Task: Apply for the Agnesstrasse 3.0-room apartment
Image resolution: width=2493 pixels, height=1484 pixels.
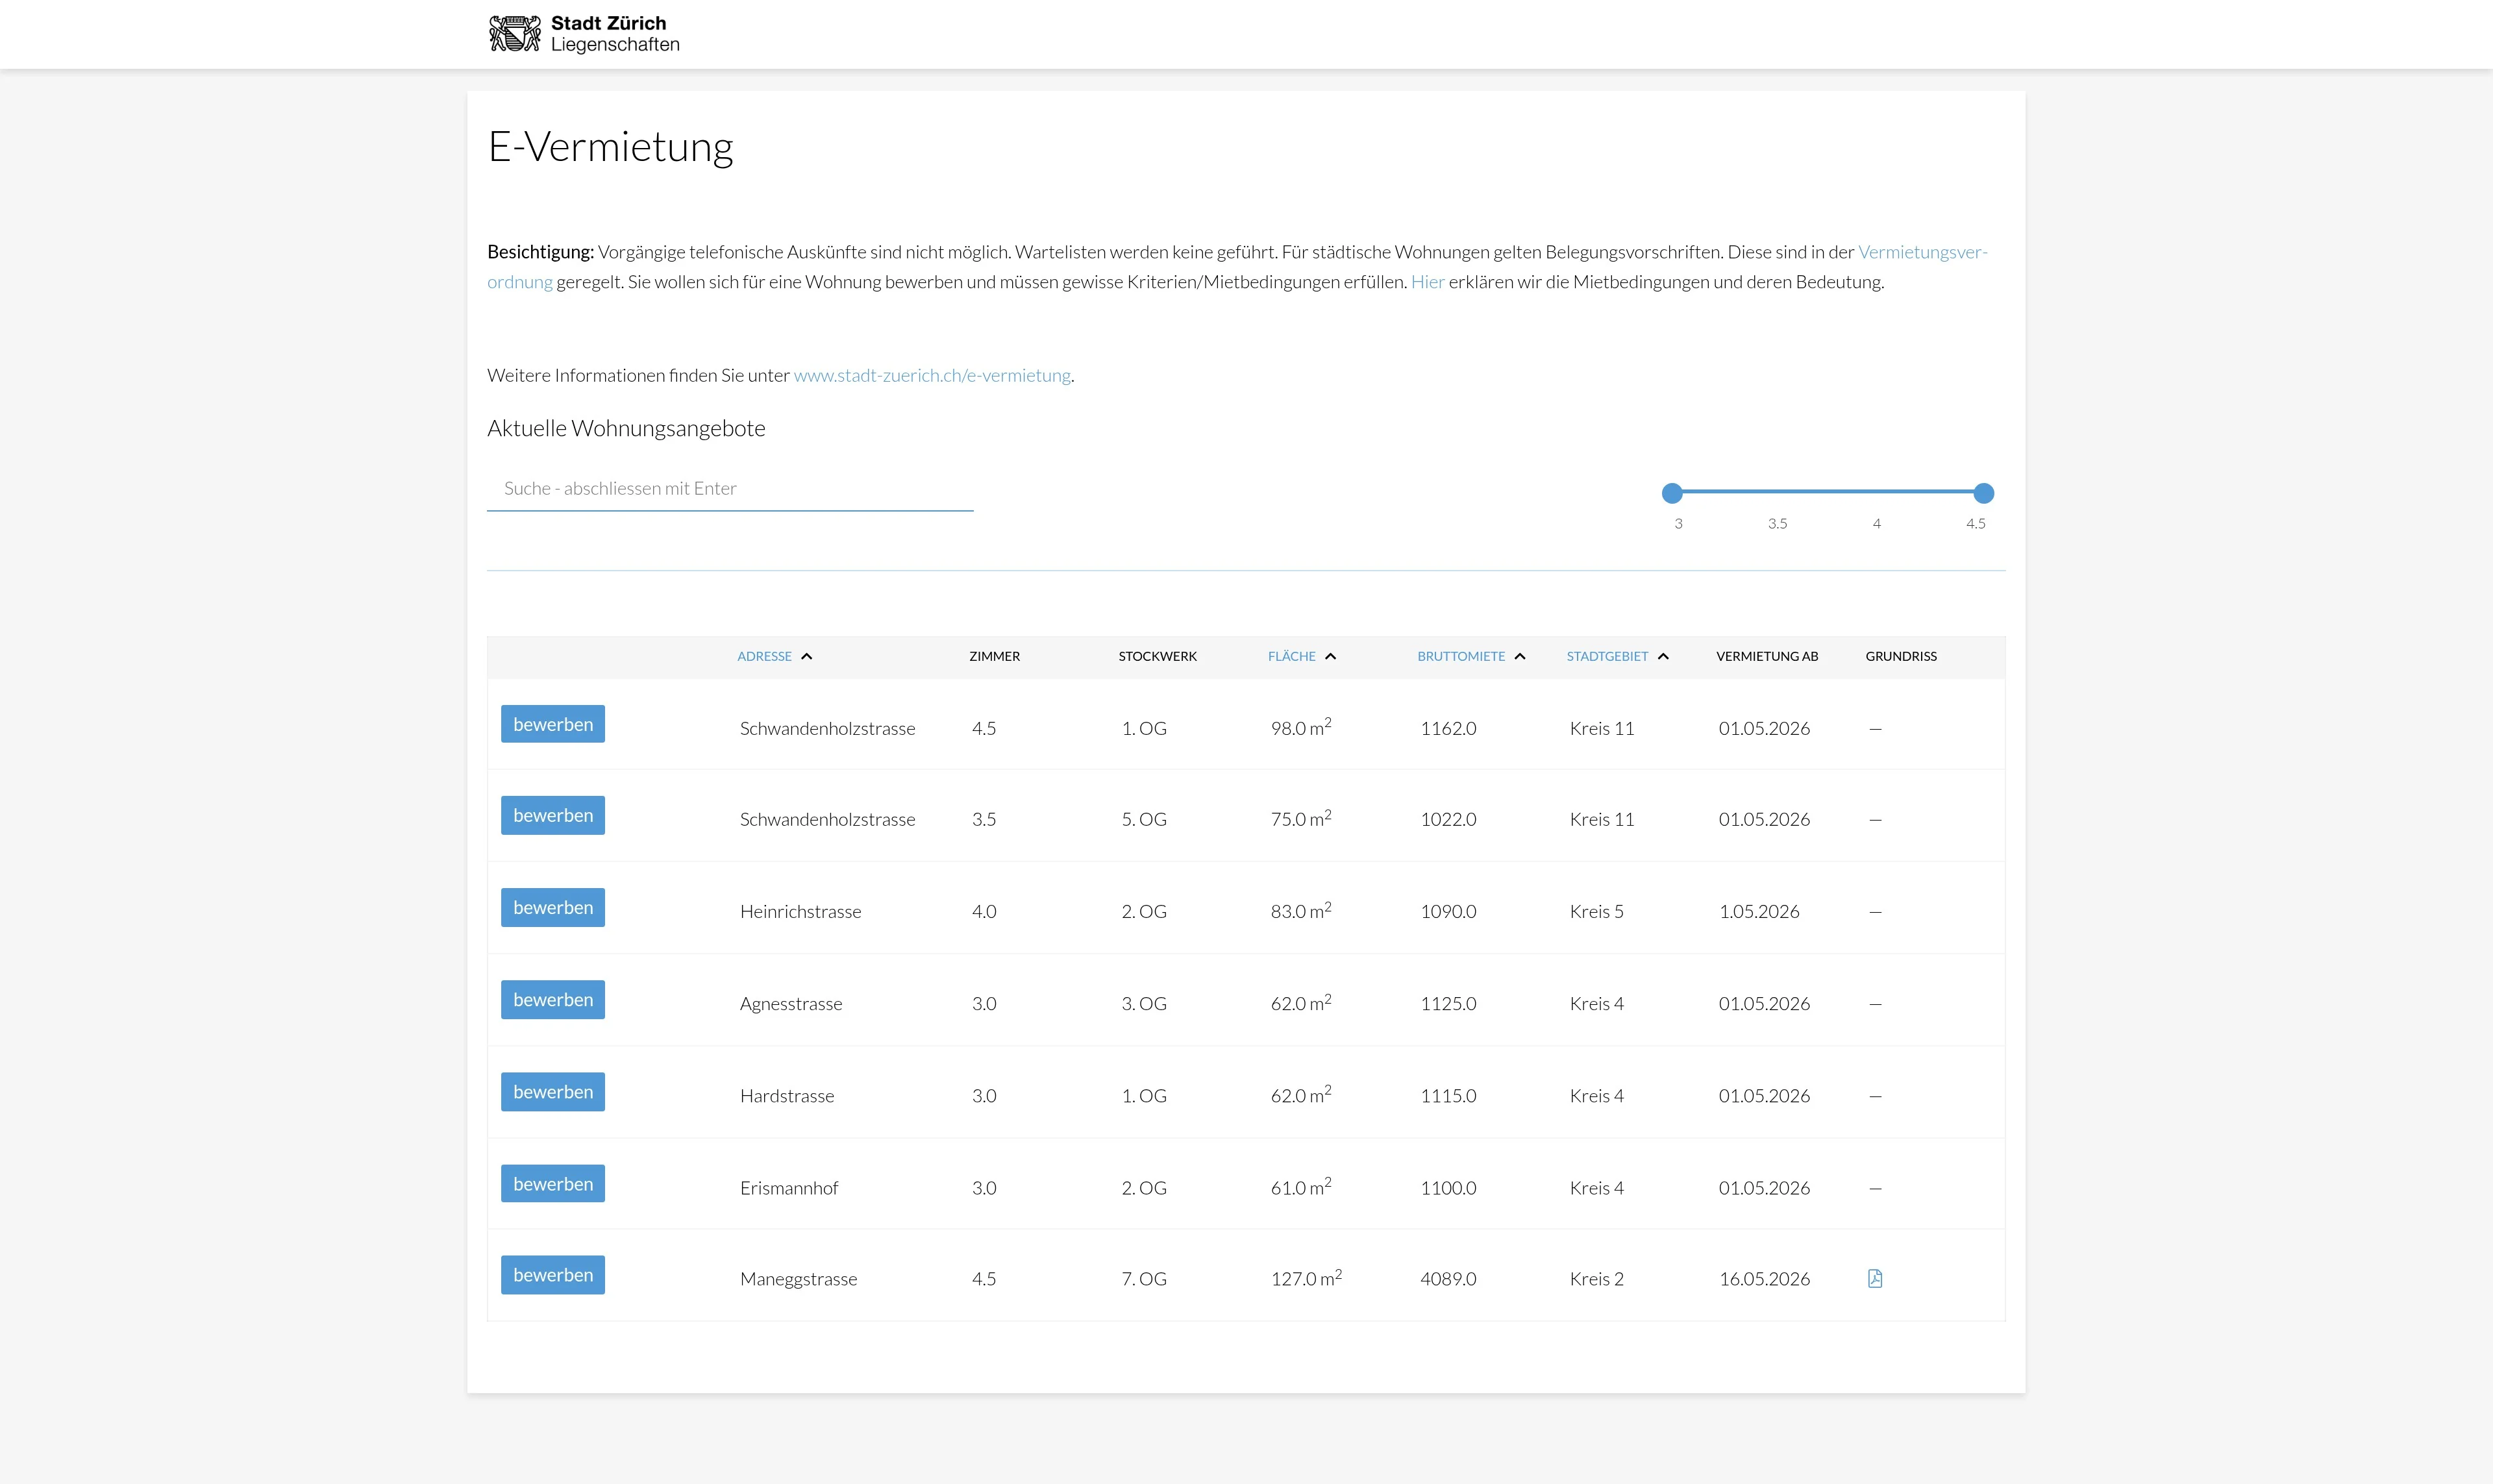Action: (552, 999)
